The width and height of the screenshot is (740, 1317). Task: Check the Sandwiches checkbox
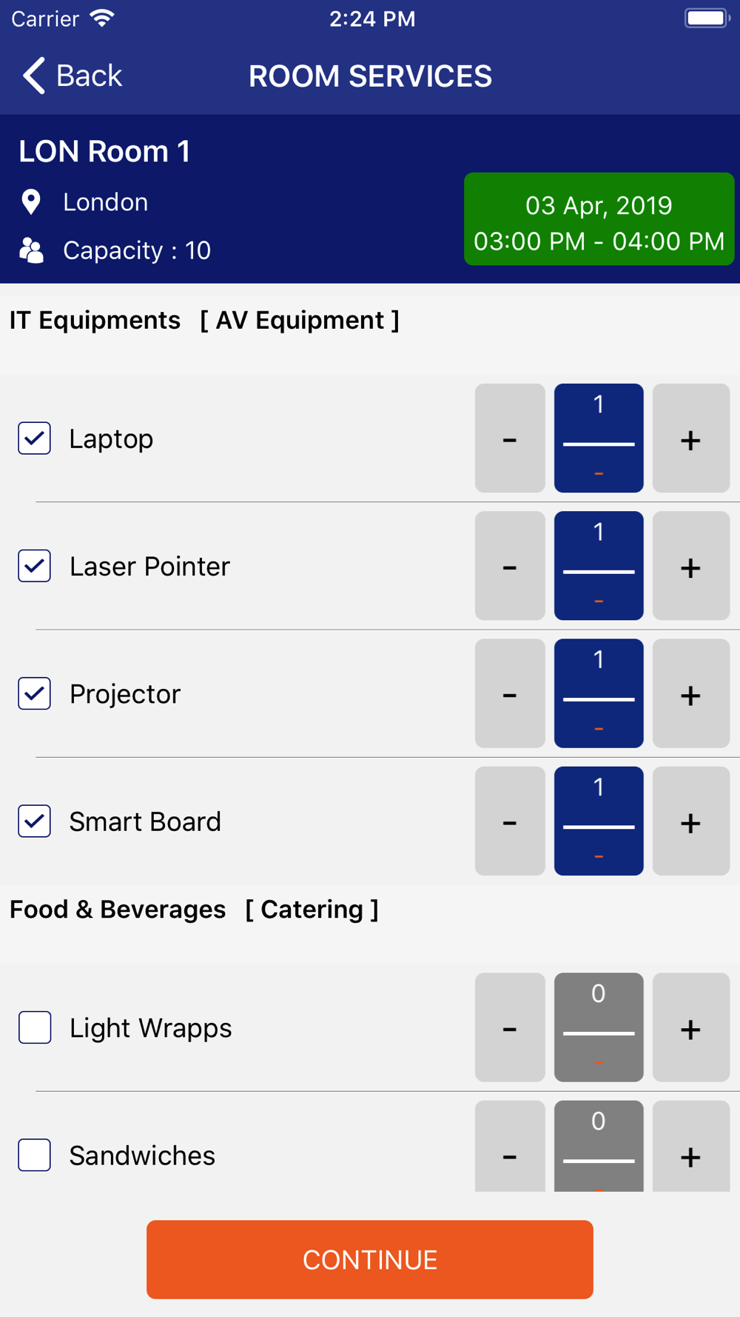coord(35,1156)
